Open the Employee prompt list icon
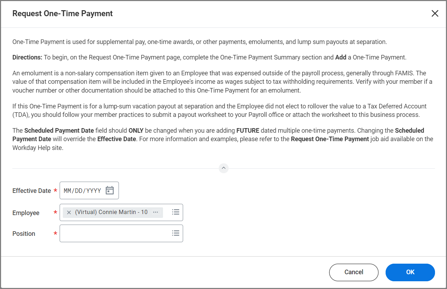The width and height of the screenshot is (447, 289). click(175, 212)
